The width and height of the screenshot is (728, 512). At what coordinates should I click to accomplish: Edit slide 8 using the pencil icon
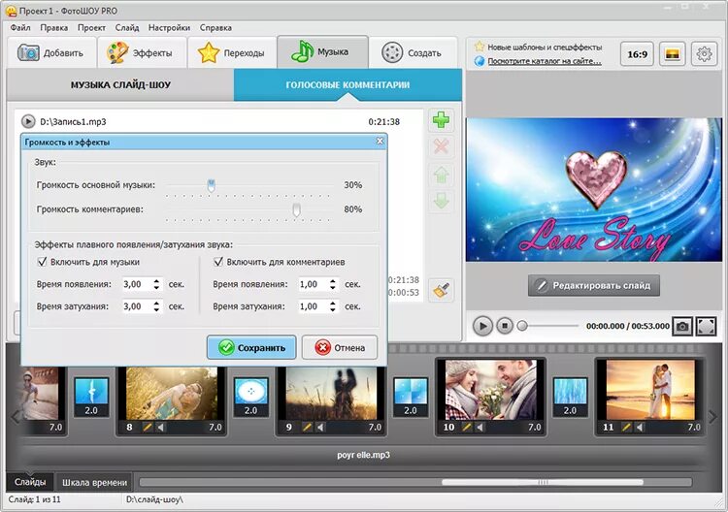[148, 427]
